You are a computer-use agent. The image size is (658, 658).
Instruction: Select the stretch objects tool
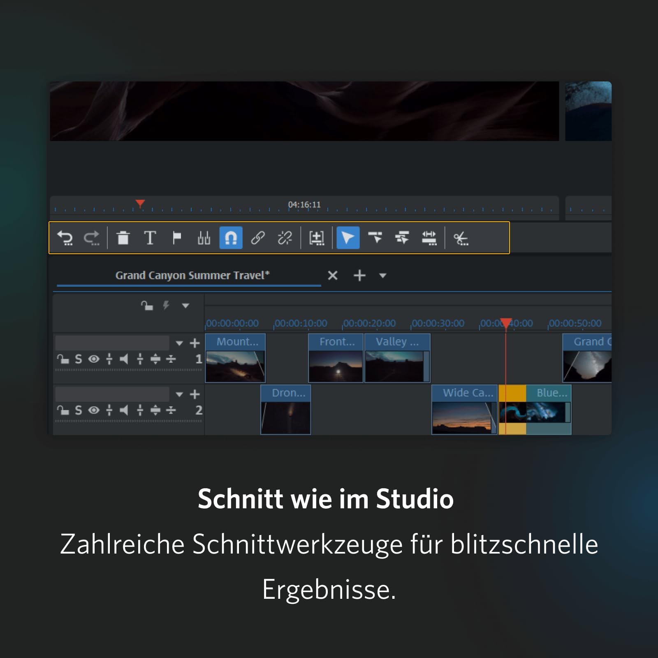[429, 238]
